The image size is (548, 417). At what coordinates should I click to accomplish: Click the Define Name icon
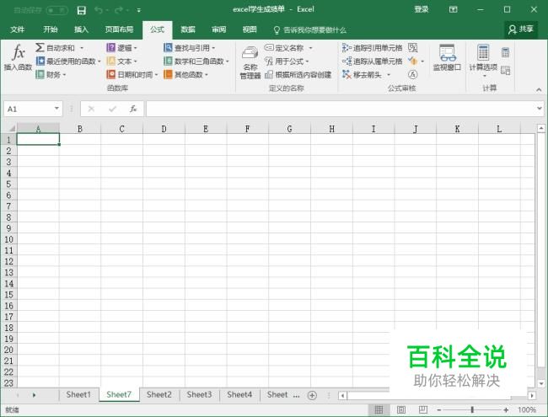(269, 47)
